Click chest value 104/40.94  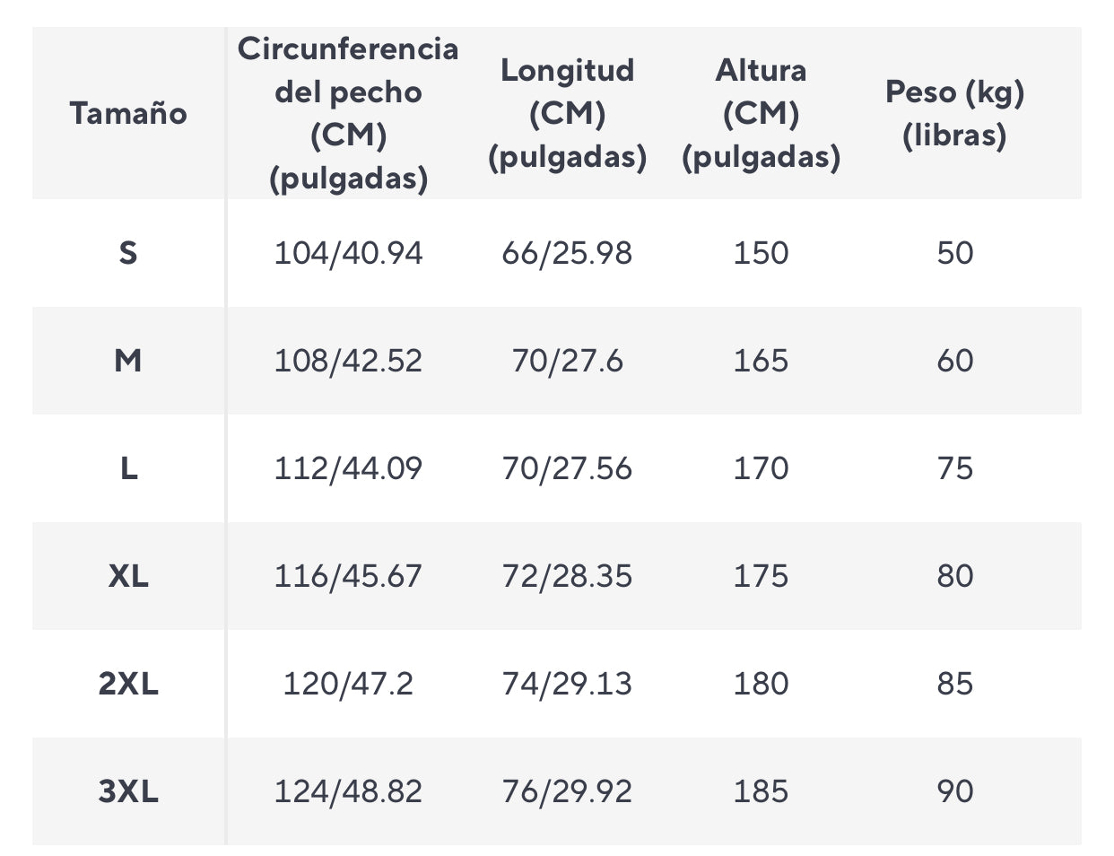348,253
